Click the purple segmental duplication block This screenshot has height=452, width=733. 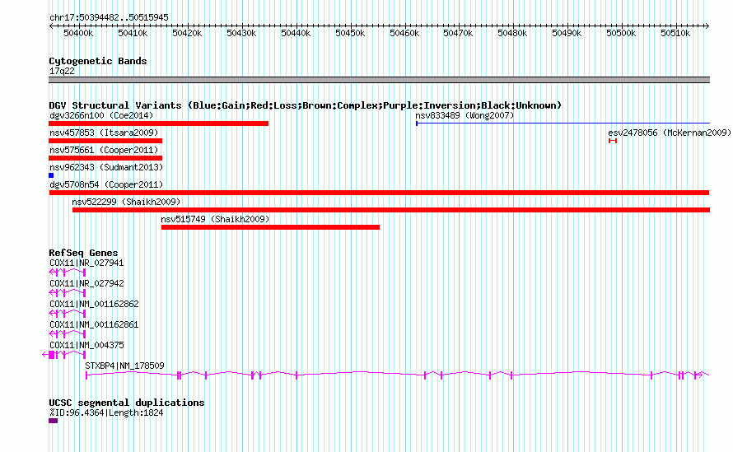(53, 420)
